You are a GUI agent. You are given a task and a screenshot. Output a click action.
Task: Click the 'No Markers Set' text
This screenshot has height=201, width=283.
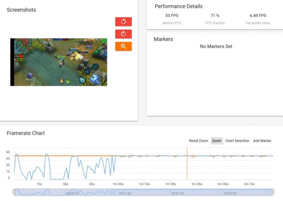click(216, 46)
